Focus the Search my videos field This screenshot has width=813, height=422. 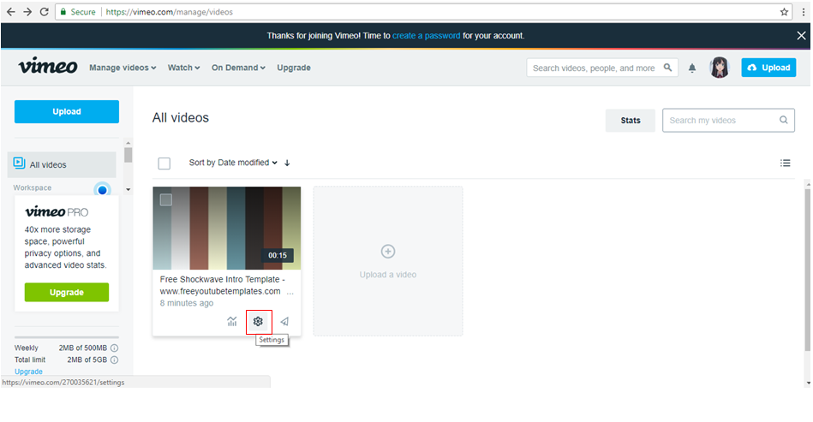pyautogui.click(x=728, y=120)
